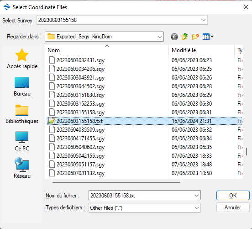252x229 pixels.
Task: Expand the Regarder dans folder dropdown
Action: coord(160,37)
